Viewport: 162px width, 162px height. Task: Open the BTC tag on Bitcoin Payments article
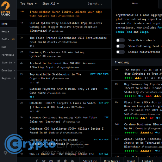click(x=106, y=89)
